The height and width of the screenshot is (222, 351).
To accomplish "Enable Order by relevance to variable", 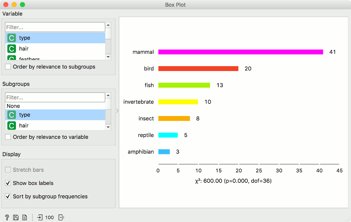I will click(8, 137).
